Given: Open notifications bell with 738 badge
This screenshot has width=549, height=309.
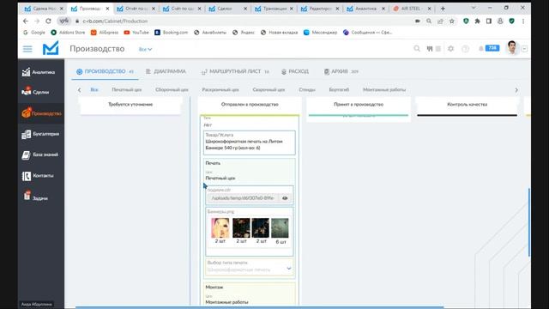Looking at the screenshot, I should point(489,48).
